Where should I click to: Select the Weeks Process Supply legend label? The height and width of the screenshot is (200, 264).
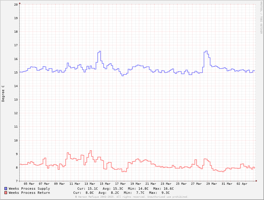point(29,189)
